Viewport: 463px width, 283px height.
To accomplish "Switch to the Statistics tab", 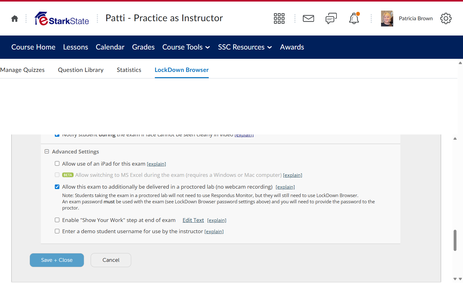I will tap(129, 70).
